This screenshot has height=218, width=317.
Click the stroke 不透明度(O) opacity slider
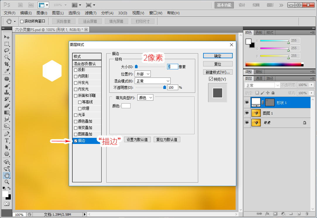[x=151, y=87]
